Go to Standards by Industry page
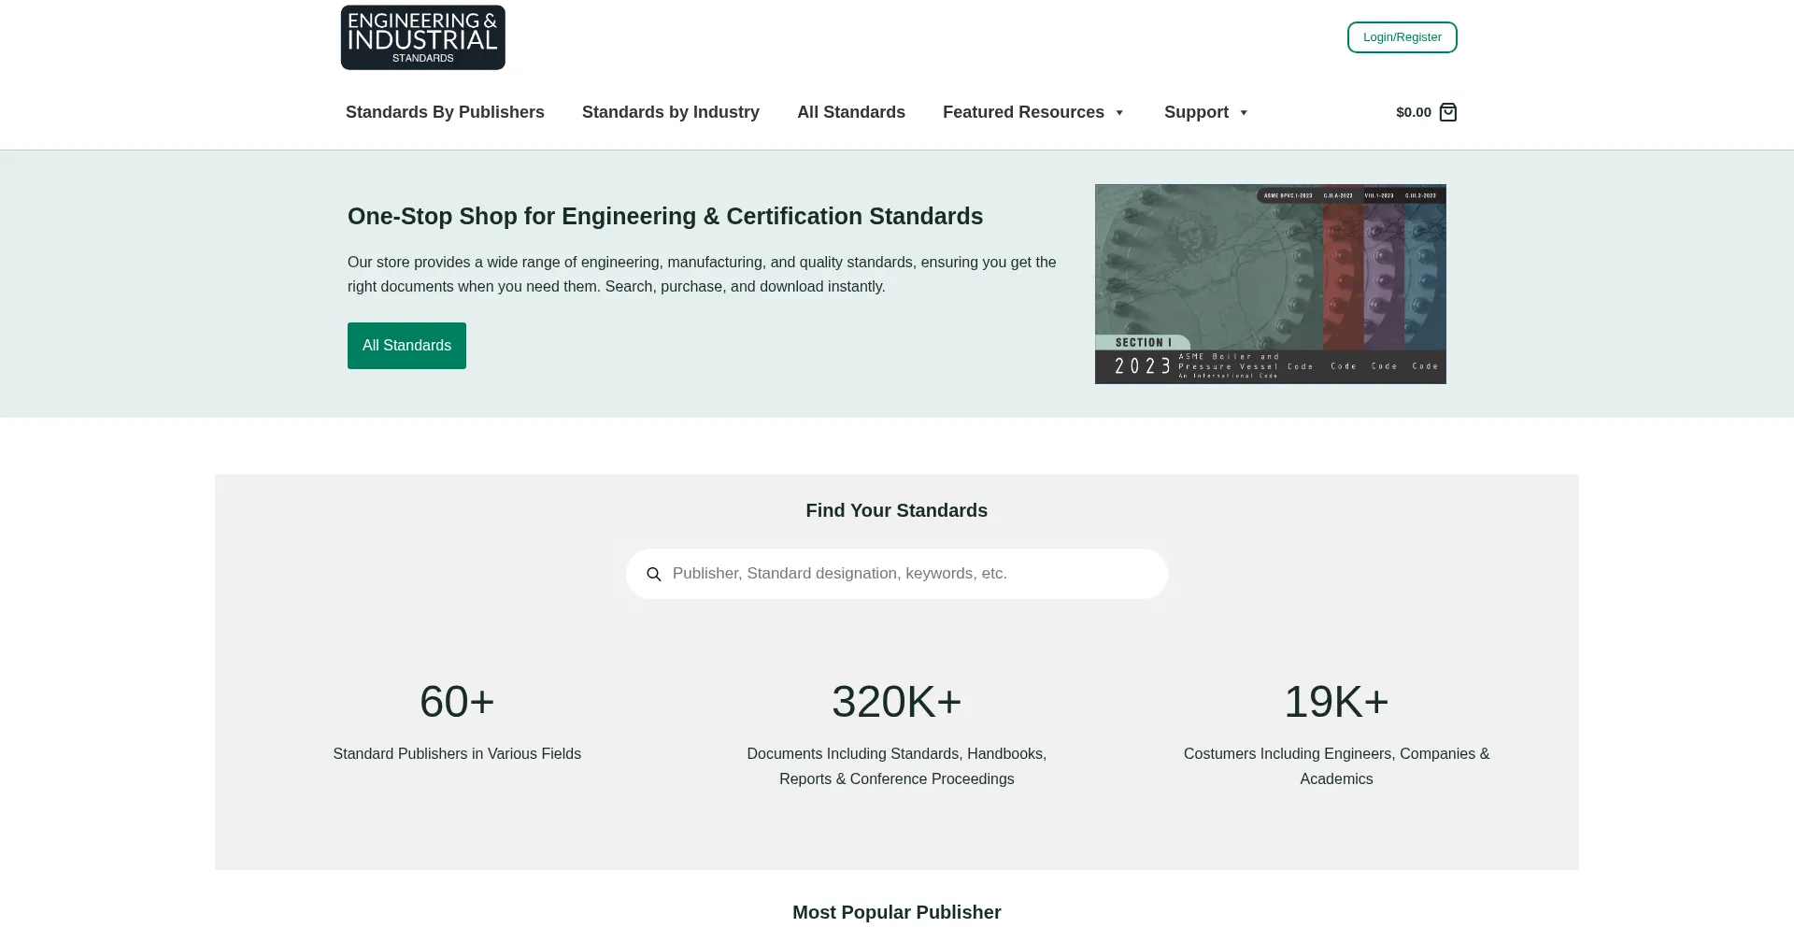Image resolution: width=1794 pixels, height=928 pixels. click(x=670, y=112)
